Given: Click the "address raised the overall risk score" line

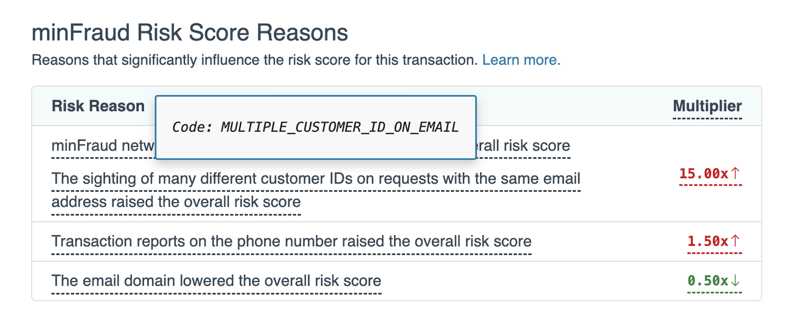Looking at the screenshot, I should coord(176,202).
